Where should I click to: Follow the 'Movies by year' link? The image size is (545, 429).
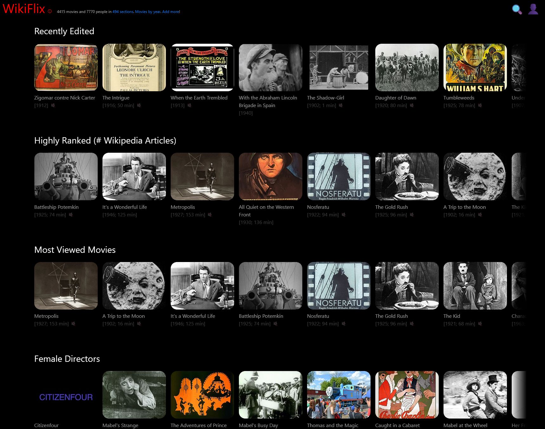[148, 12]
